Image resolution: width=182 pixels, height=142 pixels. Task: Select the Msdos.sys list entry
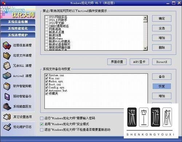click(x=56, y=81)
